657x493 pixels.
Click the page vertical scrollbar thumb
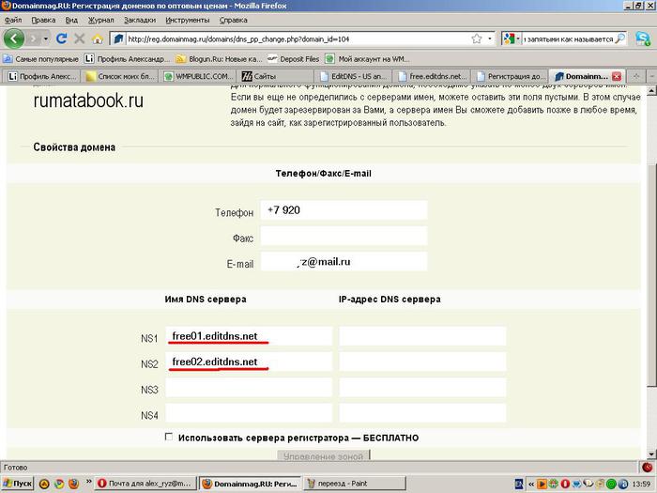tap(651, 274)
